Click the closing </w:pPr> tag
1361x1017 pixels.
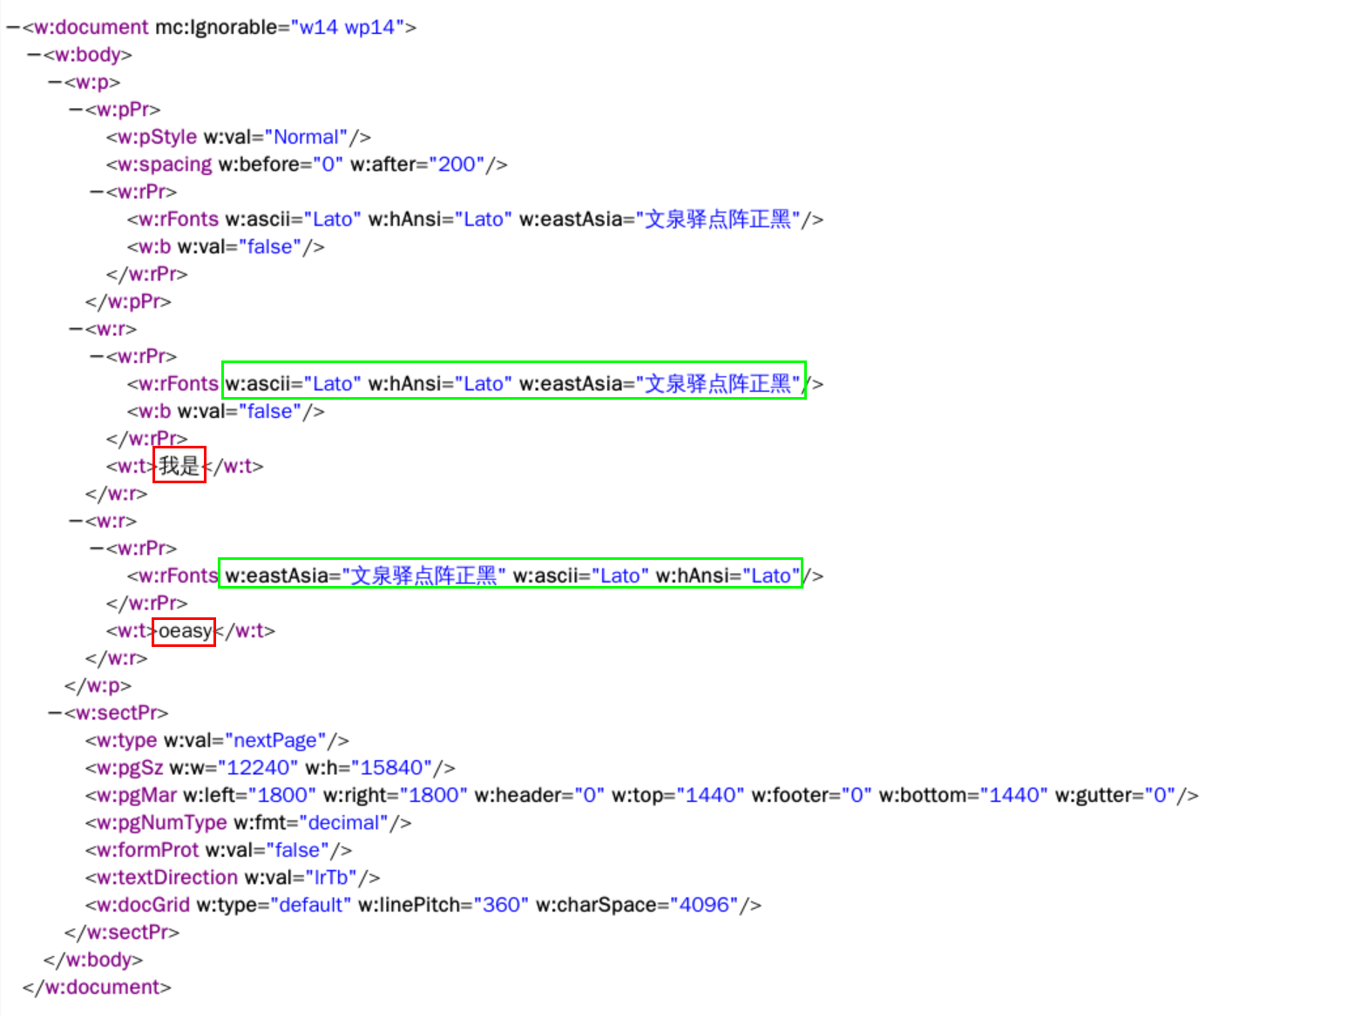coord(128,301)
